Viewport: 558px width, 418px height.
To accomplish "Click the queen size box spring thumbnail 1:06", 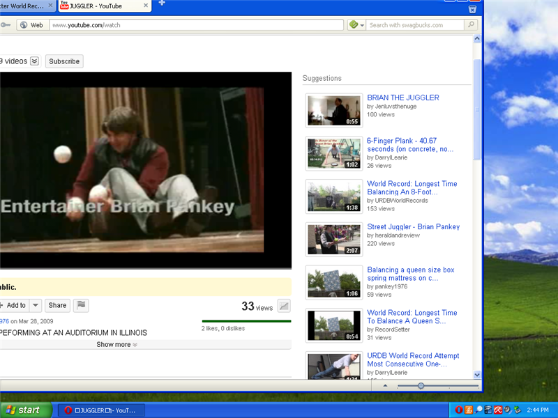I will [x=334, y=283].
